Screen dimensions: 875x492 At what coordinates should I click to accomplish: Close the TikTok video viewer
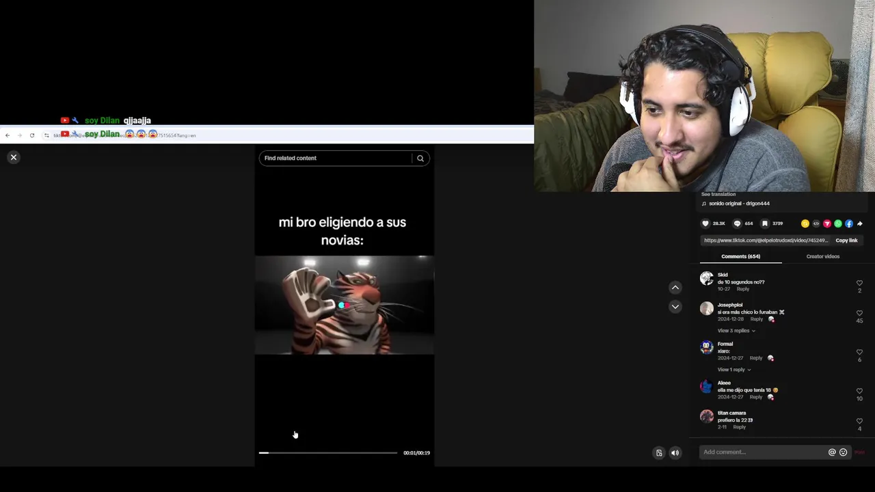tap(13, 157)
